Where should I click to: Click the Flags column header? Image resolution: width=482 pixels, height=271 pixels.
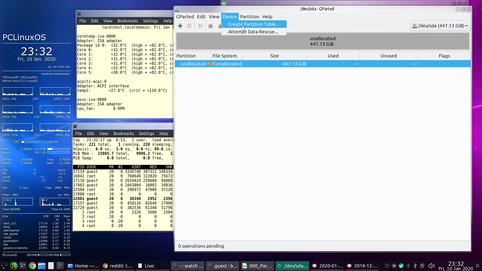coord(444,56)
